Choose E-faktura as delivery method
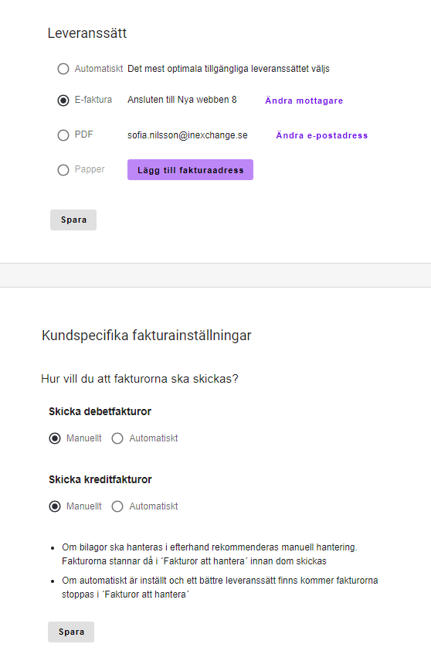Viewport: 431px width, 661px height. 63,101
